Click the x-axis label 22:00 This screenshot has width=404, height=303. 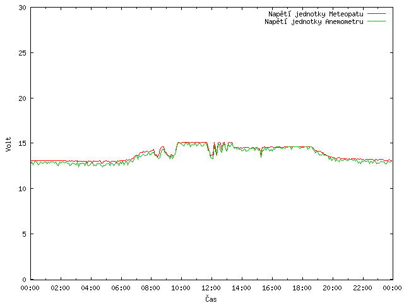point(362,288)
